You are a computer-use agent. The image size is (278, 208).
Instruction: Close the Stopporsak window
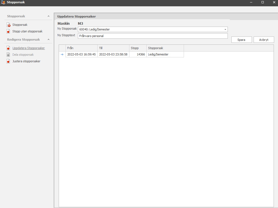coord(274,2)
